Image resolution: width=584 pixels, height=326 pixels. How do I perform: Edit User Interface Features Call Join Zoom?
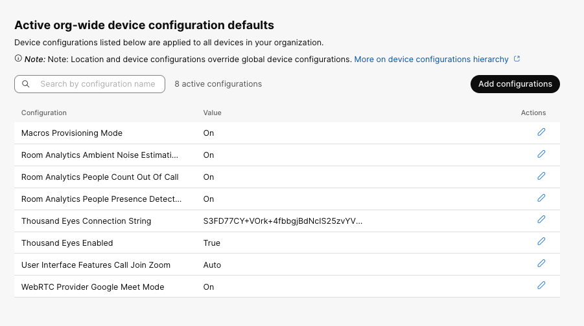pos(541,264)
